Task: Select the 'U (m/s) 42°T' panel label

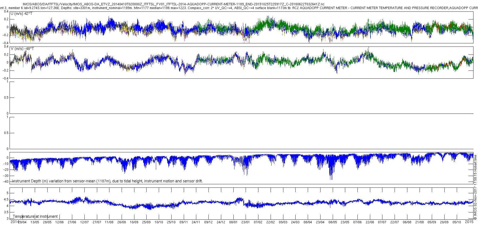Action: [x=22, y=14]
